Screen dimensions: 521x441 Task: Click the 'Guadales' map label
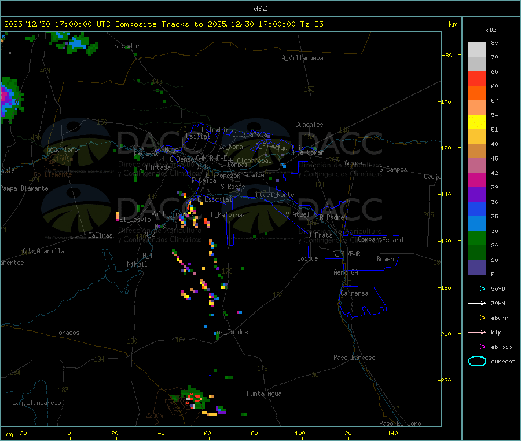tap(309, 125)
